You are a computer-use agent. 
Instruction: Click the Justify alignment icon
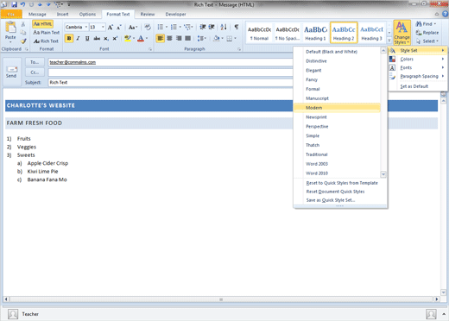point(187,38)
